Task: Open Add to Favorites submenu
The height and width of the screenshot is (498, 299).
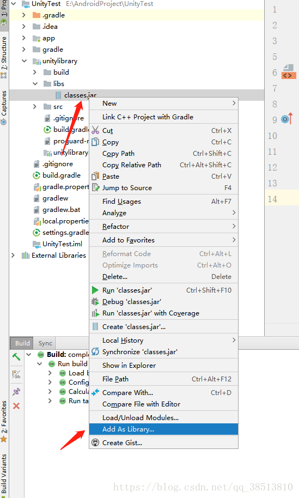Action: coord(163,240)
